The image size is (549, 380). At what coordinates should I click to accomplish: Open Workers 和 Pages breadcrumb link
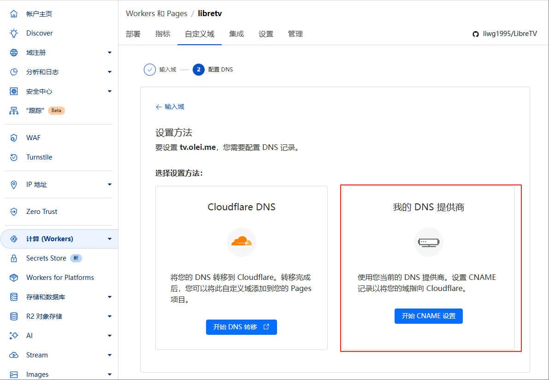point(156,13)
